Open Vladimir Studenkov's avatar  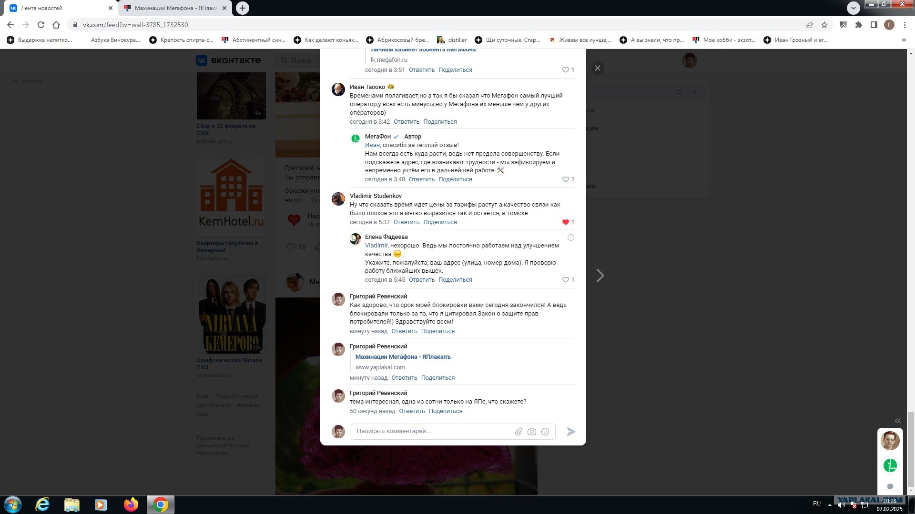tap(338, 199)
